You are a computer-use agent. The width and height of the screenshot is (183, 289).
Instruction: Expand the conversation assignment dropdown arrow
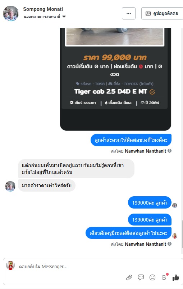[64, 17]
